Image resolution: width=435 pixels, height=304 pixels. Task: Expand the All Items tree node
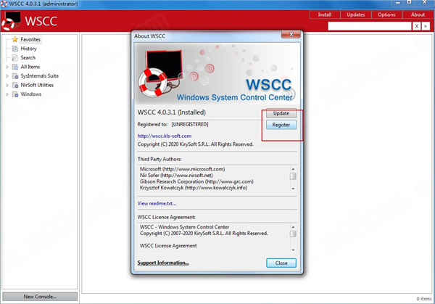(7, 67)
